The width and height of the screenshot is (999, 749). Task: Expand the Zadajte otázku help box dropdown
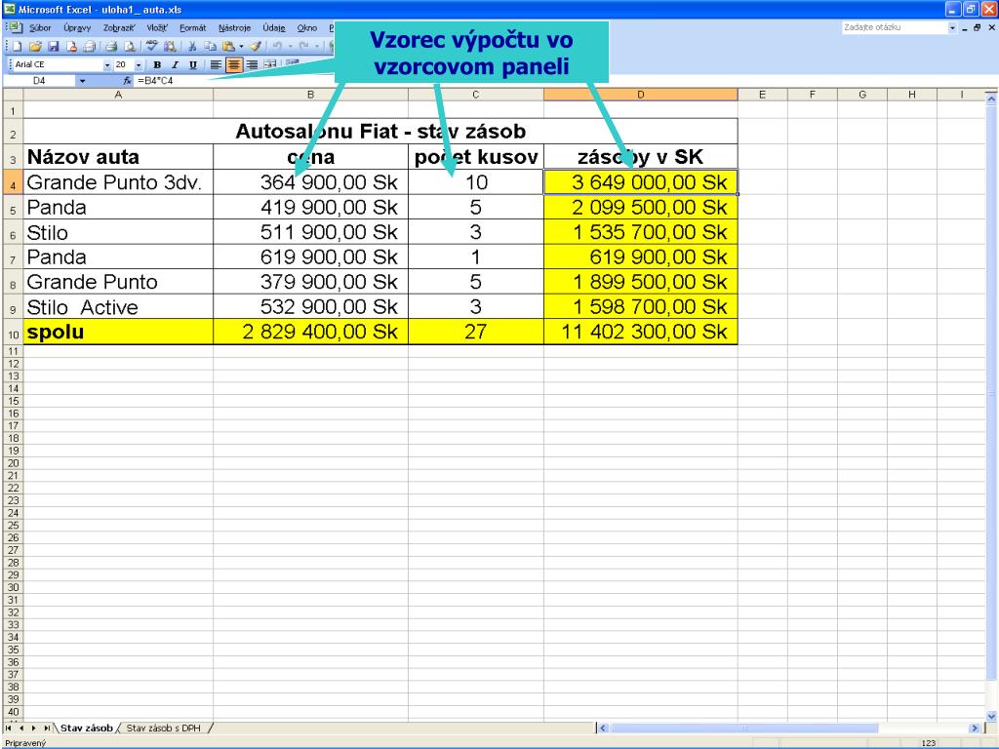point(952,27)
